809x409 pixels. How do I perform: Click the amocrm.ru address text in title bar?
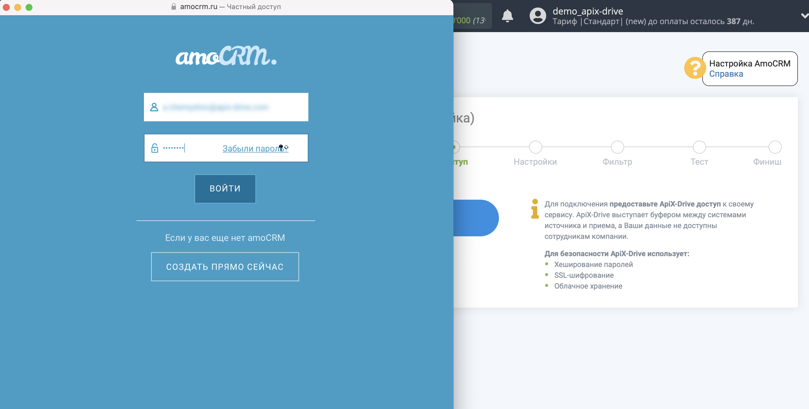(x=199, y=7)
